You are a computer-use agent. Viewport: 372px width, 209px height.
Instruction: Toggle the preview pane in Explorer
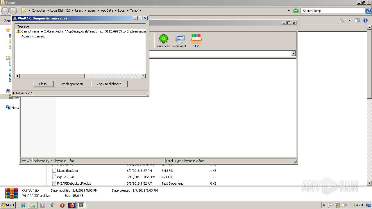(357, 20)
